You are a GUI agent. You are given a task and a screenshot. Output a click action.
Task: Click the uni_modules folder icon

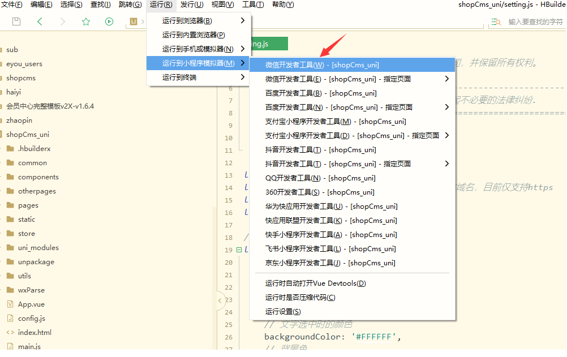(x=11, y=247)
